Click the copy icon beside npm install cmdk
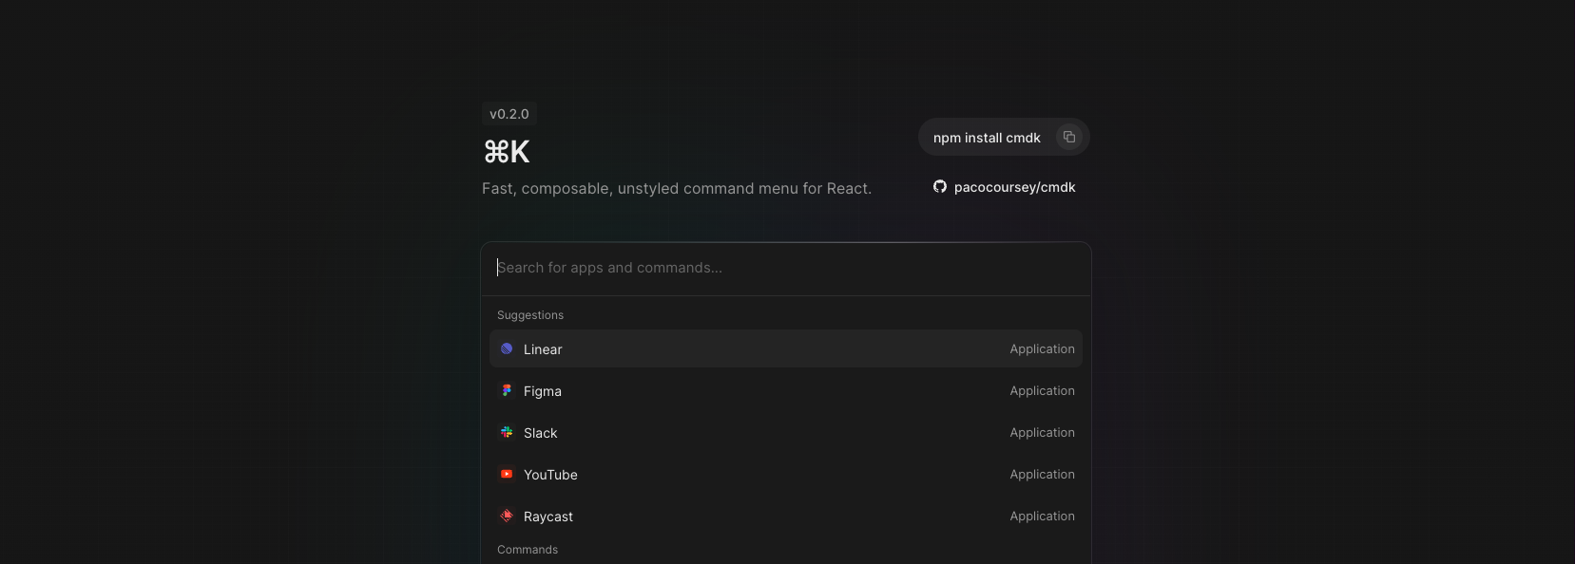 pos(1069,137)
